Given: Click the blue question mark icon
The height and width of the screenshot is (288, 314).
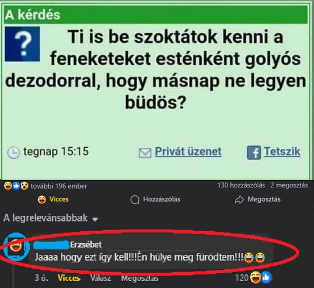Looking at the screenshot, I should (x=22, y=44).
